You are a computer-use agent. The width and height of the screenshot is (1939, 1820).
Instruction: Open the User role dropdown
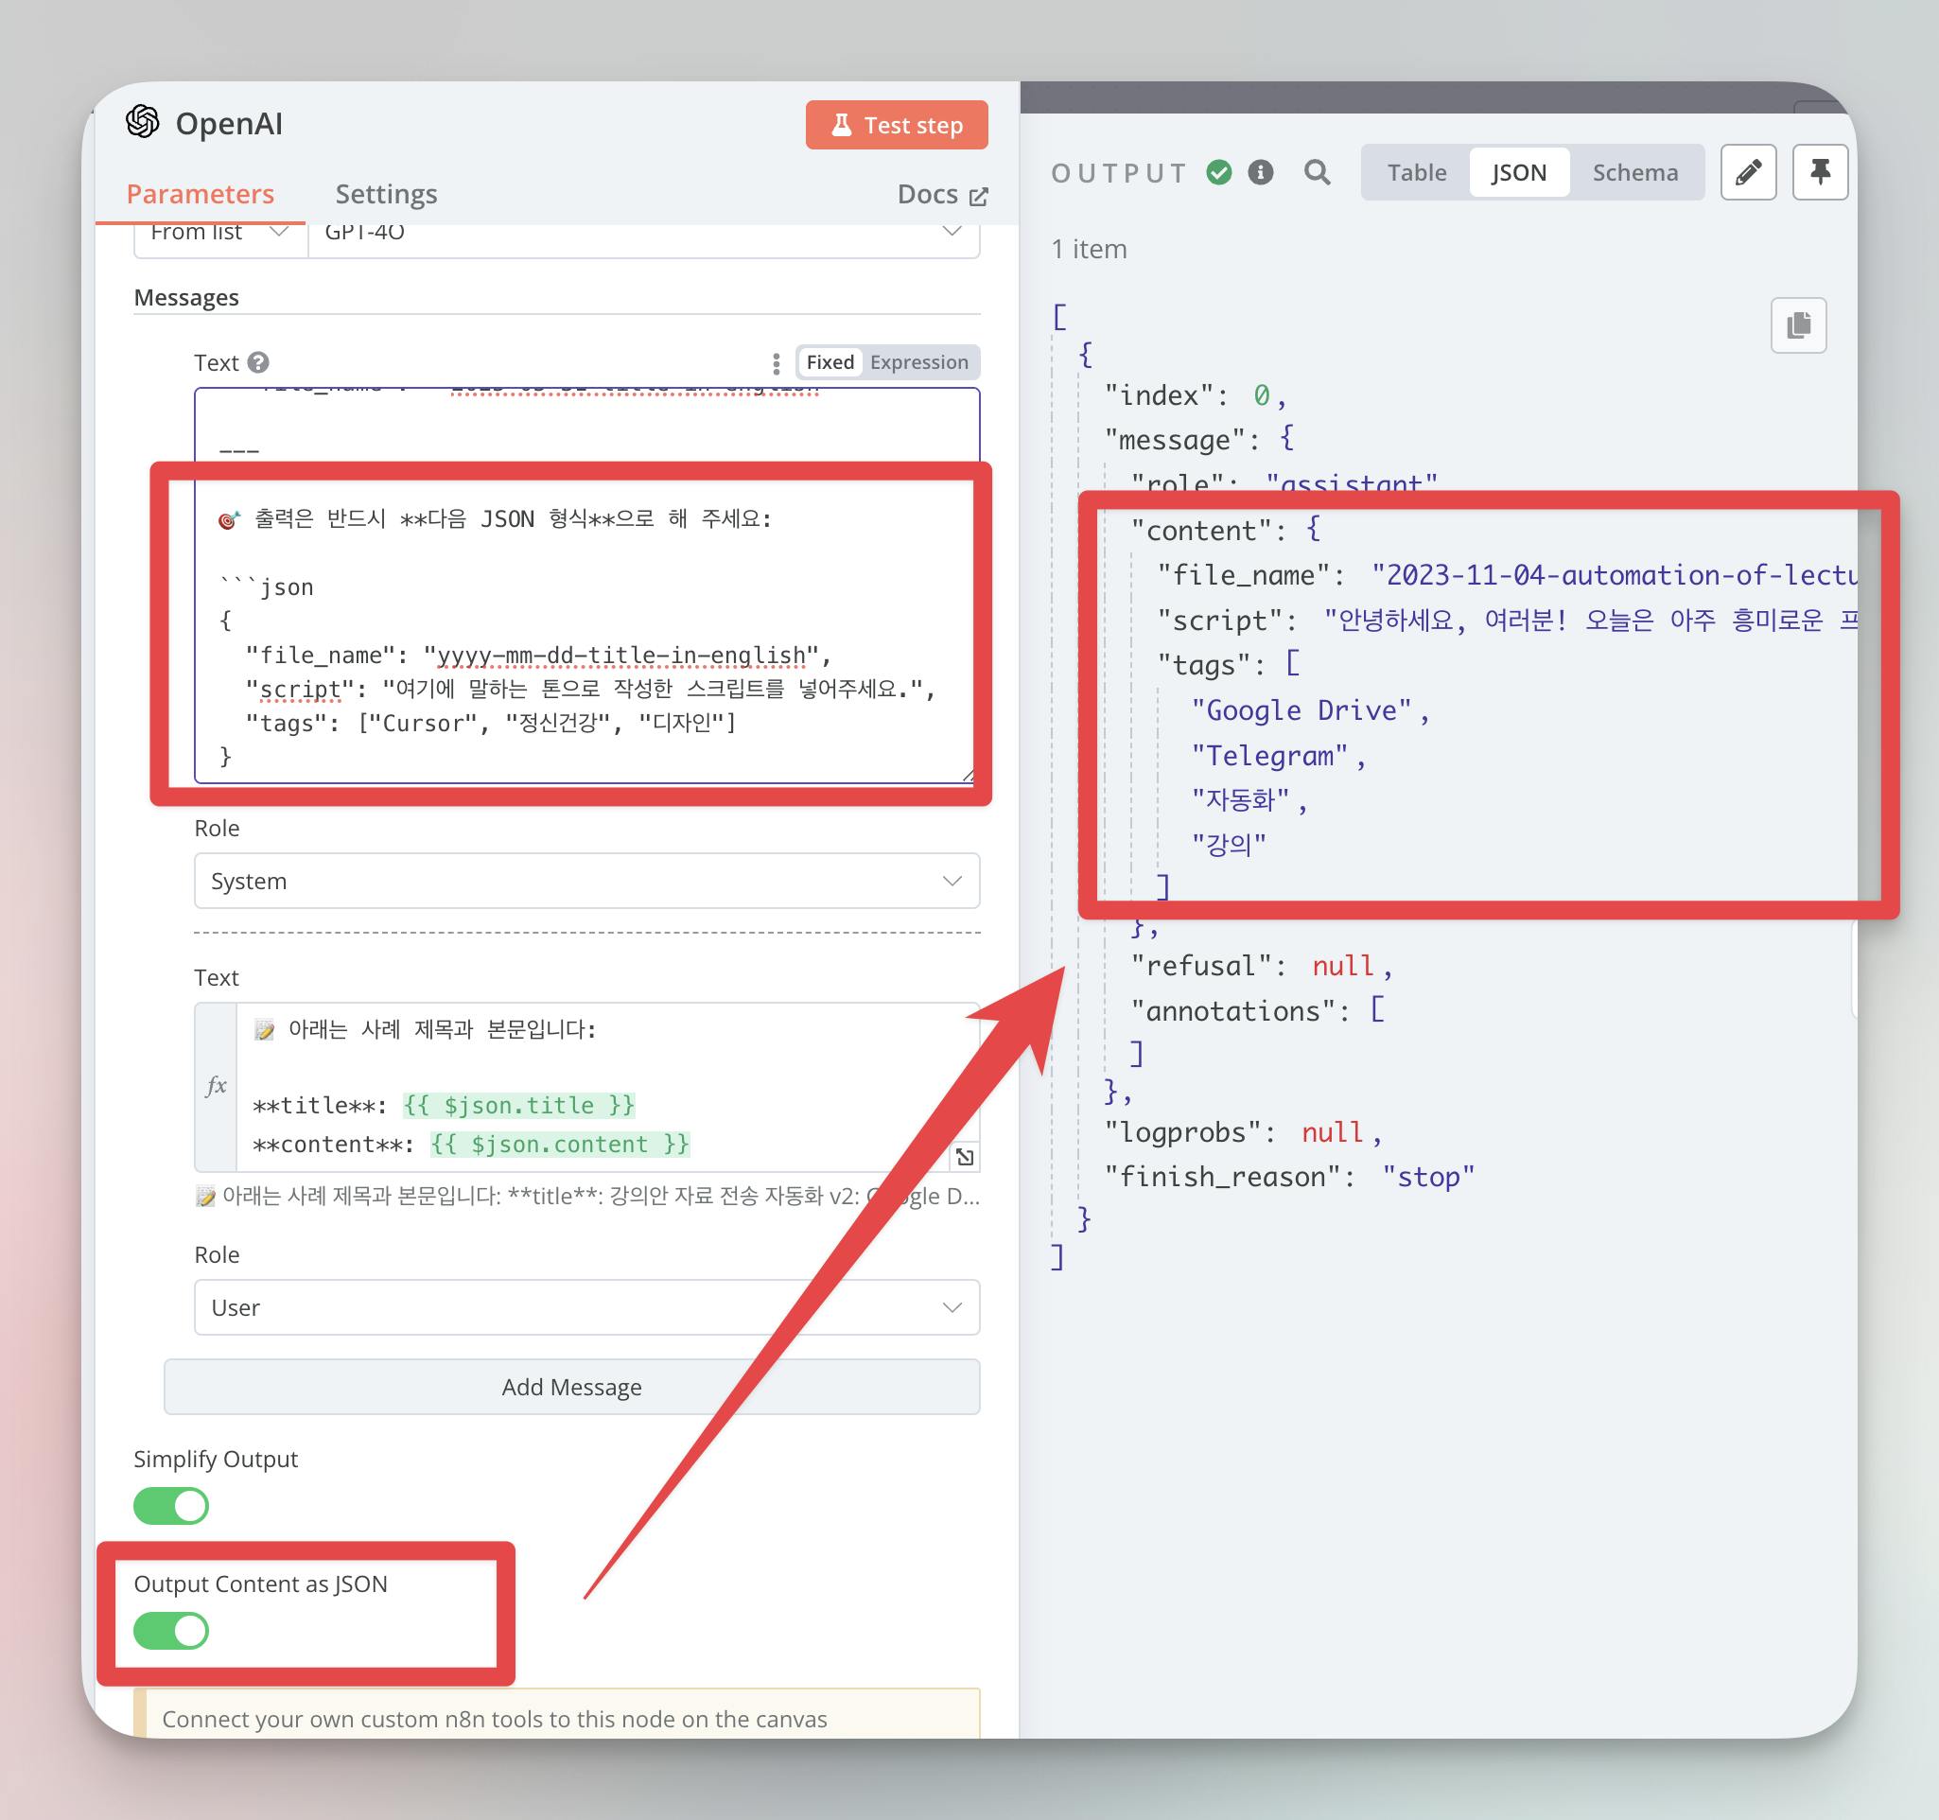(586, 1307)
